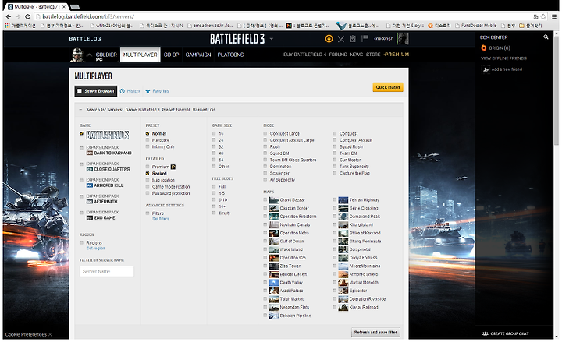Image resolution: width=562 pixels, height=342 pixels.
Task: Click the History clock icon
Action: point(123,91)
